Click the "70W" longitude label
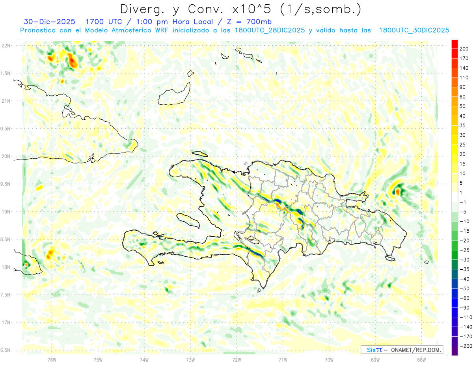This screenshot has width=473, height=365. [329, 359]
